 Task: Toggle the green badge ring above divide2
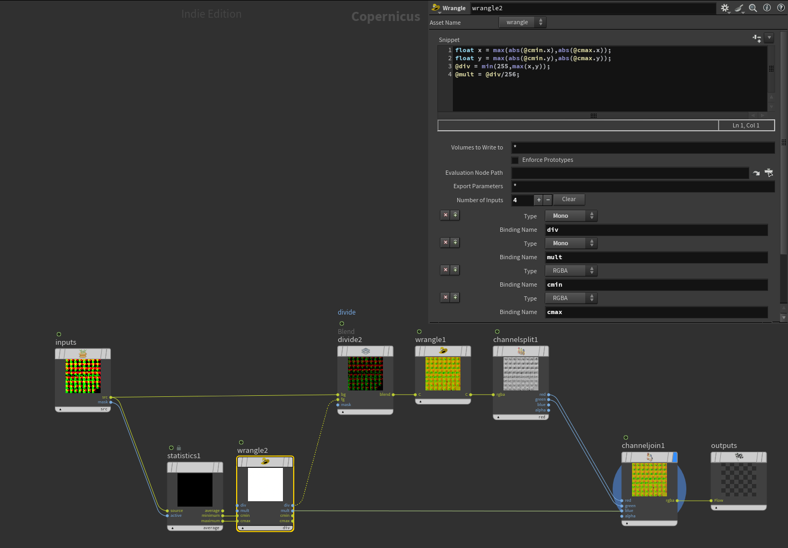coord(342,323)
